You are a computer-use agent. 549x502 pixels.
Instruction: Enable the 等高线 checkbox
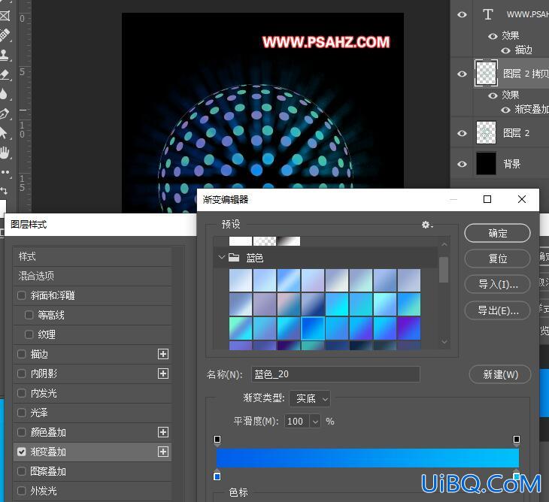29,315
